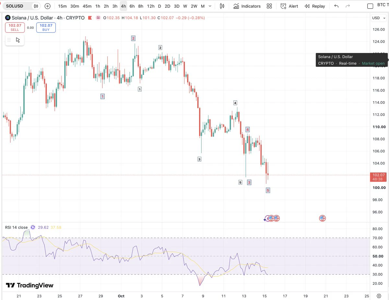The image size is (389, 300).
Task: Click the blue BUY 102.07 button
Action: (46, 28)
